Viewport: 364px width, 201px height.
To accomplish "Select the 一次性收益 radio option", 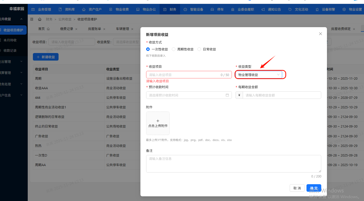I will click(148, 49).
